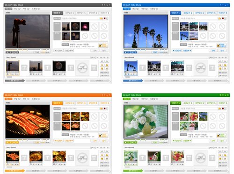The width and height of the screenshot is (234, 174).
Task: Open third tab with chevron in orange window
Action: (x=81, y=103)
